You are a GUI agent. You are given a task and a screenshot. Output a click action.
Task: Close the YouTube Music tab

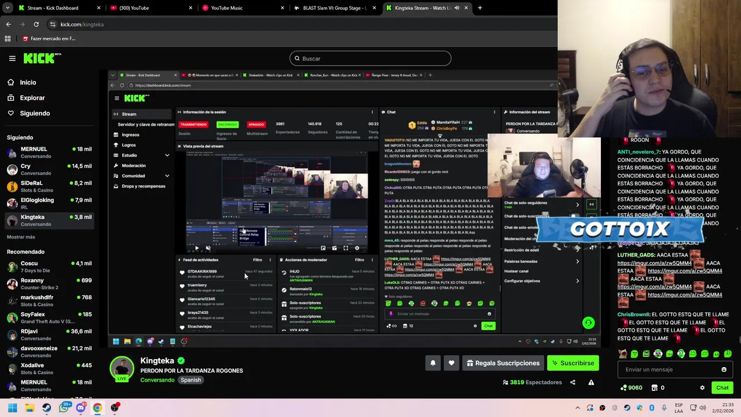283,8
